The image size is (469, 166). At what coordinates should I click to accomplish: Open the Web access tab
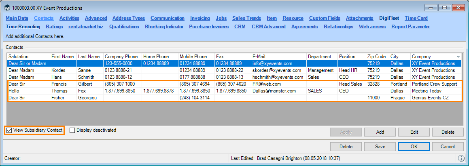pos(372,27)
